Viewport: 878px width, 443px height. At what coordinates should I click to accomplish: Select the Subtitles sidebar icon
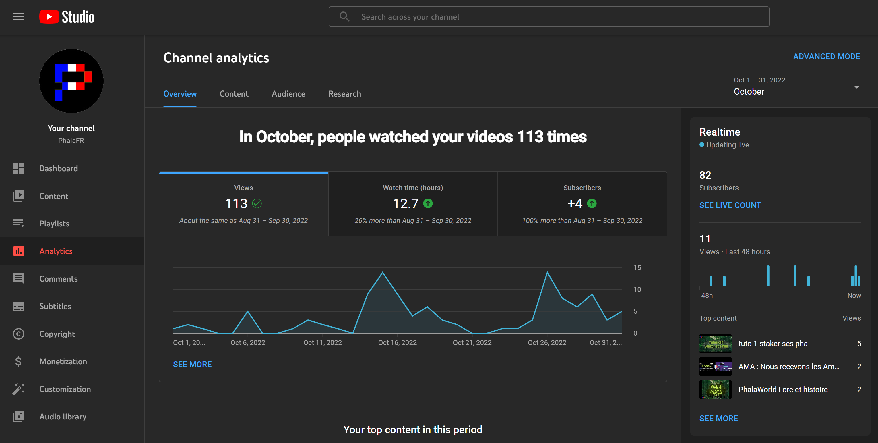tap(18, 306)
